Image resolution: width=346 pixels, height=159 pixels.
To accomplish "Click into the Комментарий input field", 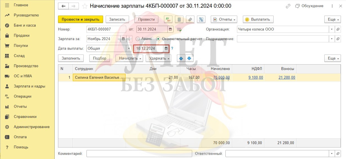I will coord(139,154).
